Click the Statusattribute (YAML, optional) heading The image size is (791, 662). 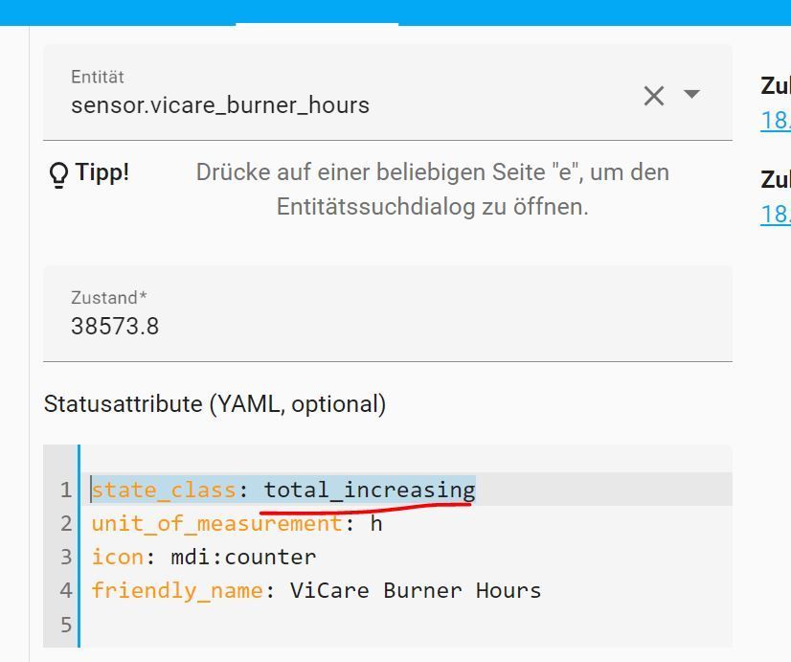coord(215,404)
